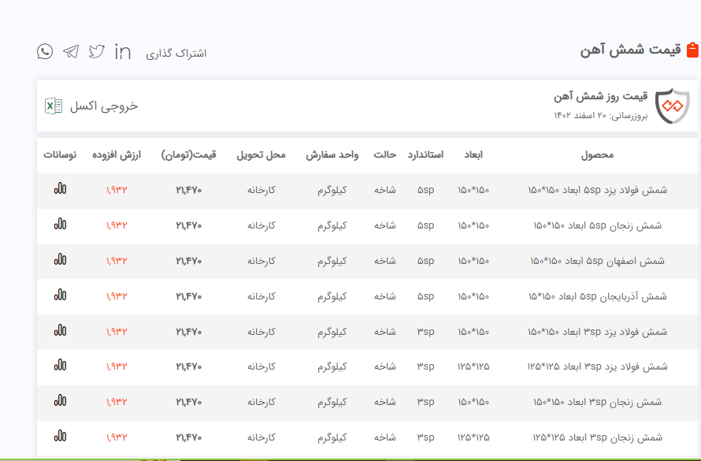The image size is (701, 461).
Task: Open the price chart for شمش آذربایجان 5sp
Action: (x=60, y=296)
